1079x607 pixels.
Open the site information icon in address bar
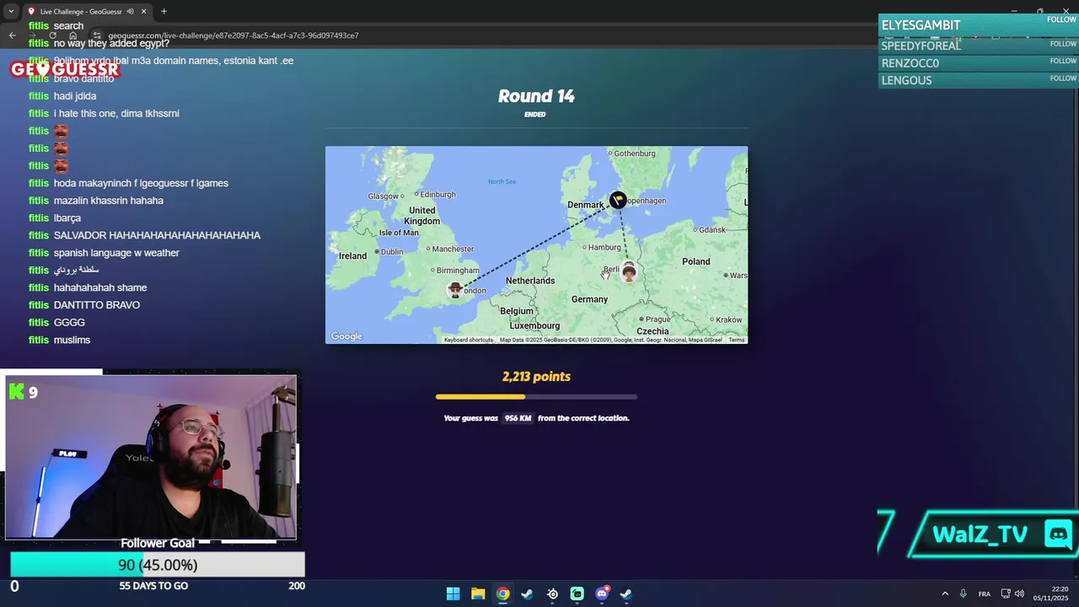tap(97, 35)
